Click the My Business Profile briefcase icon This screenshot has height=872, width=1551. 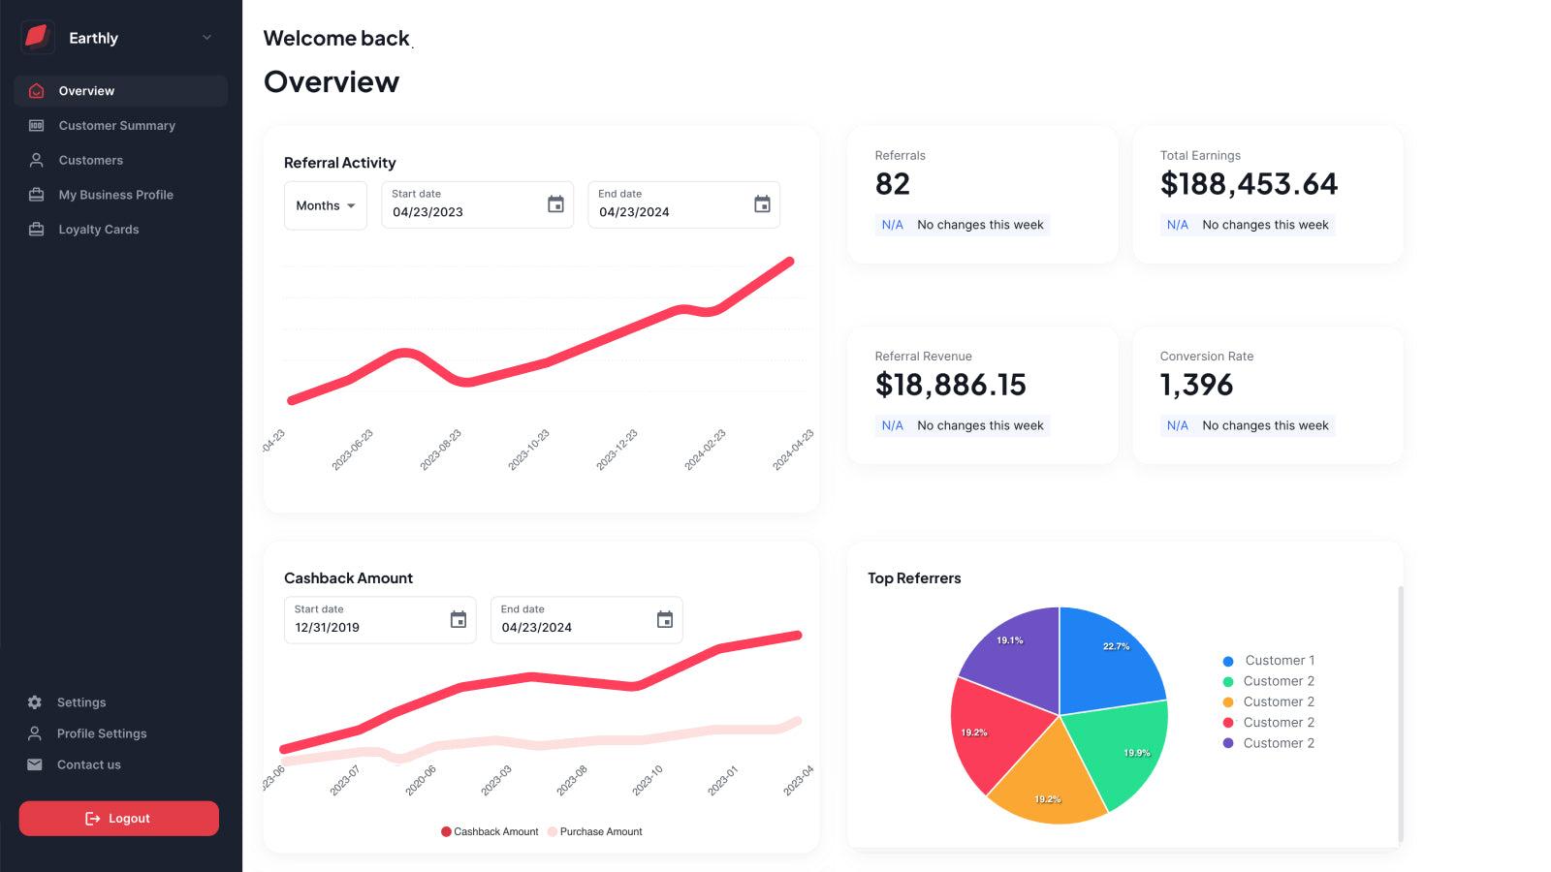pos(36,194)
